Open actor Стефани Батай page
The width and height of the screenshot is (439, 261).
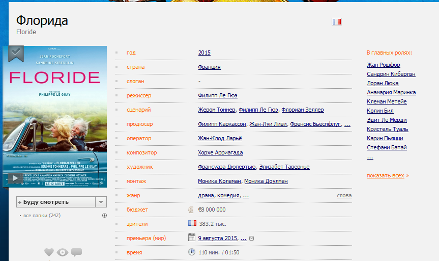pyautogui.click(x=387, y=147)
